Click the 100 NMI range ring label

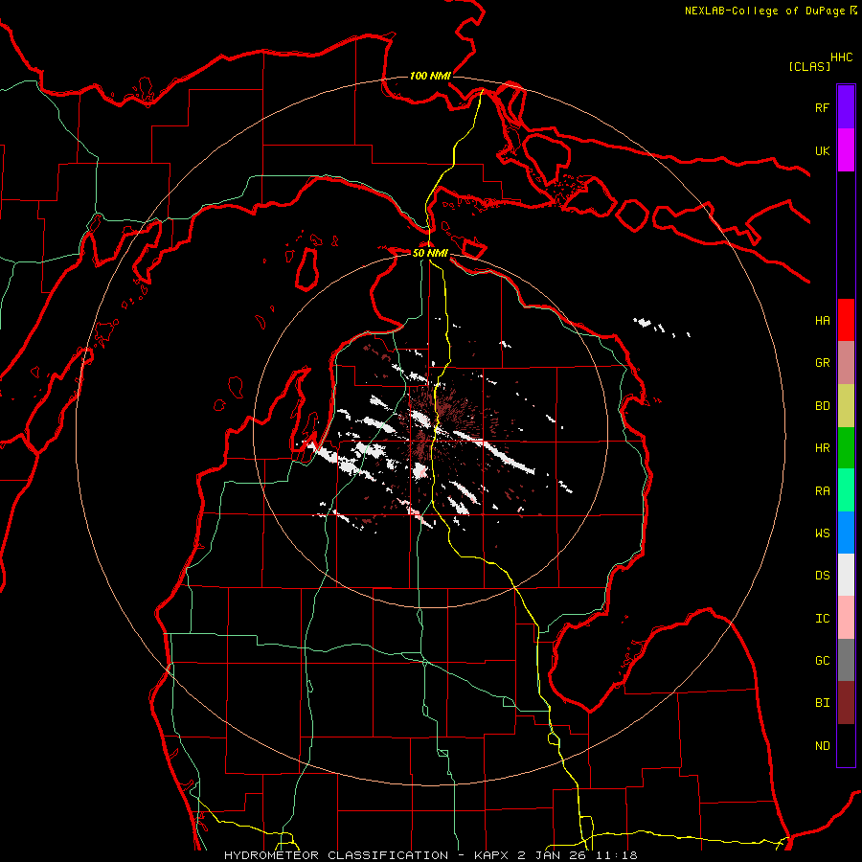point(430,76)
